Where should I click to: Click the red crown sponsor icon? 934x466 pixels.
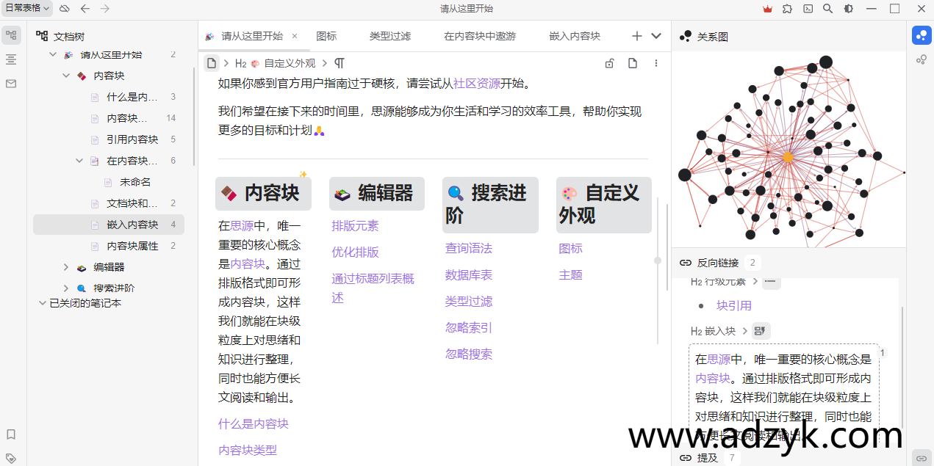pos(767,8)
